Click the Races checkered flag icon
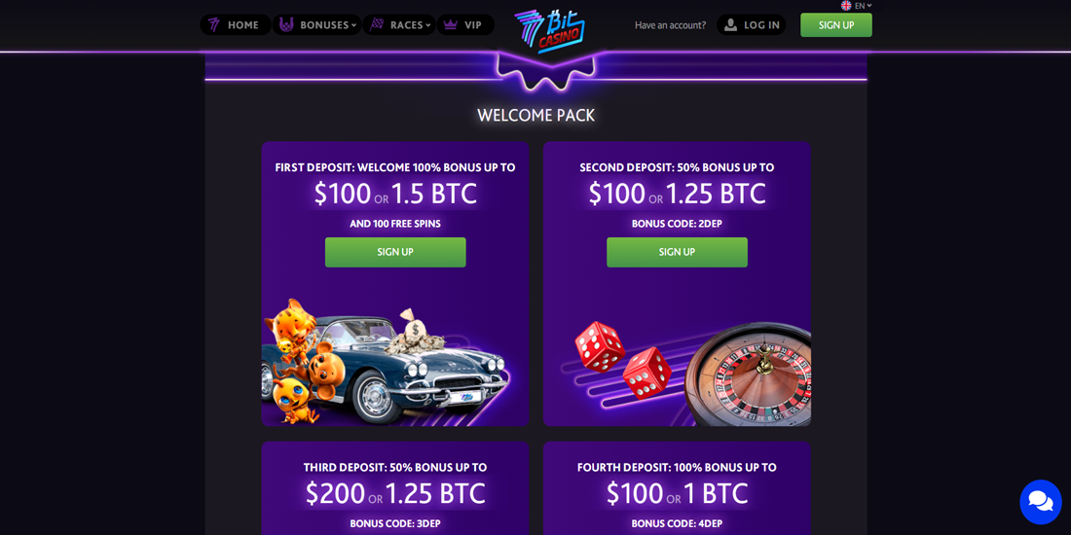 pyautogui.click(x=377, y=25)
